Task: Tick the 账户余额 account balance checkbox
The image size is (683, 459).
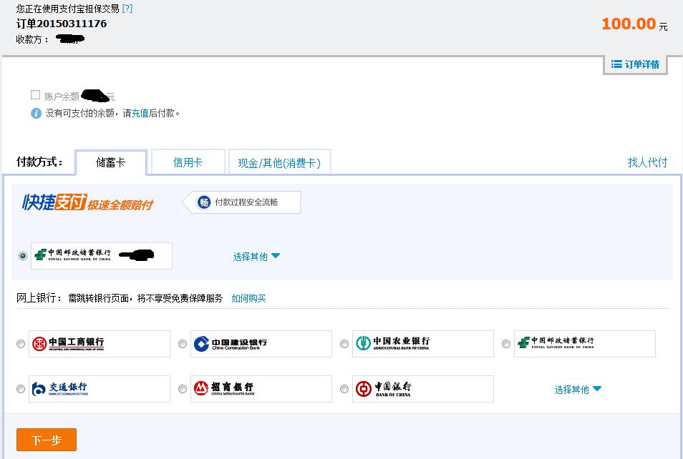Action: click(x=35, y=95)
